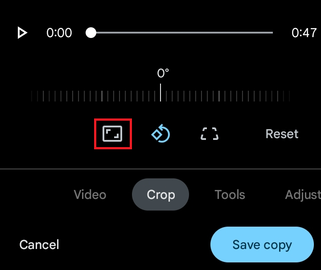Click the far right end of the seek bar
This screenshot has height=270, width=321.
click(272, 33)
